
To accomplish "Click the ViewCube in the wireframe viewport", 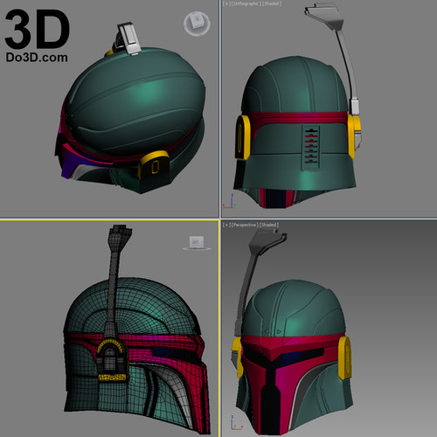I will click(x=197, y=243).
